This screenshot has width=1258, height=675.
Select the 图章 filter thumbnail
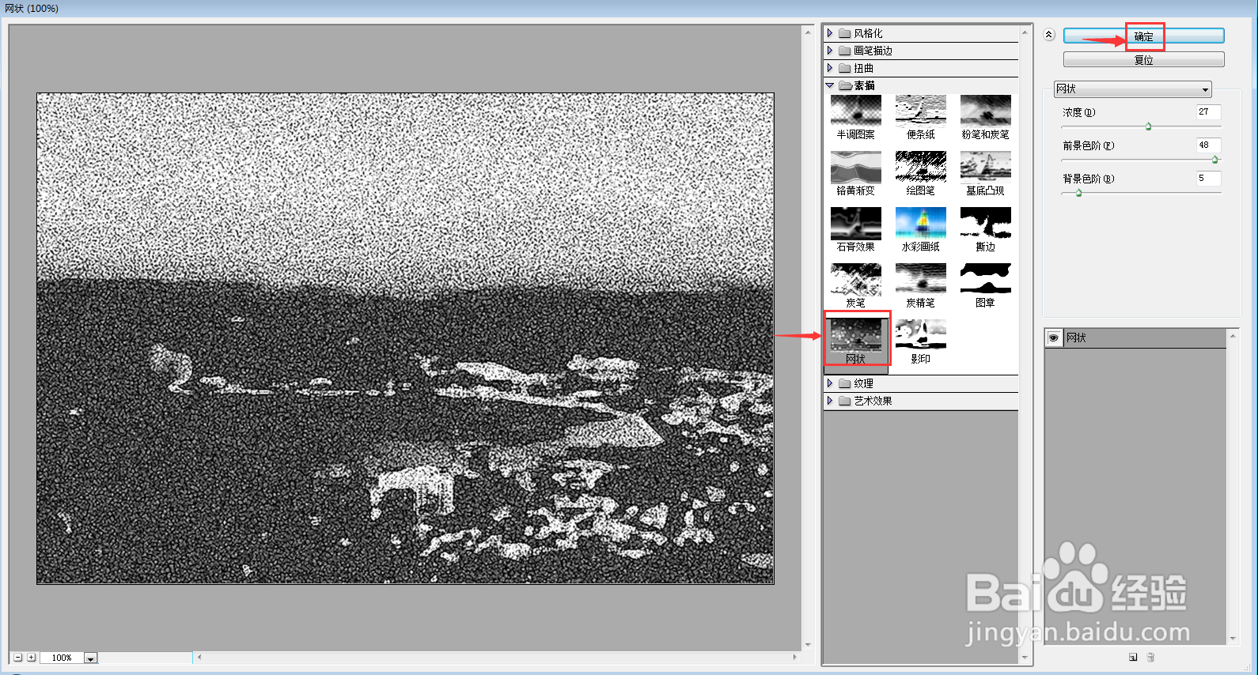coord(985,280)
